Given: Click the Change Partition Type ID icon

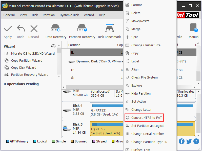Looking at the screenshot, I should [x=127, y=142].
